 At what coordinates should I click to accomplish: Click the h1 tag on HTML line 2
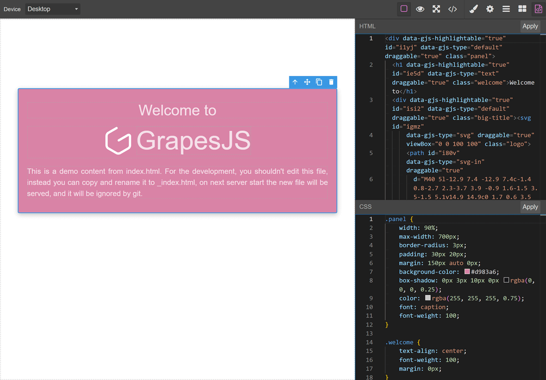397,65
